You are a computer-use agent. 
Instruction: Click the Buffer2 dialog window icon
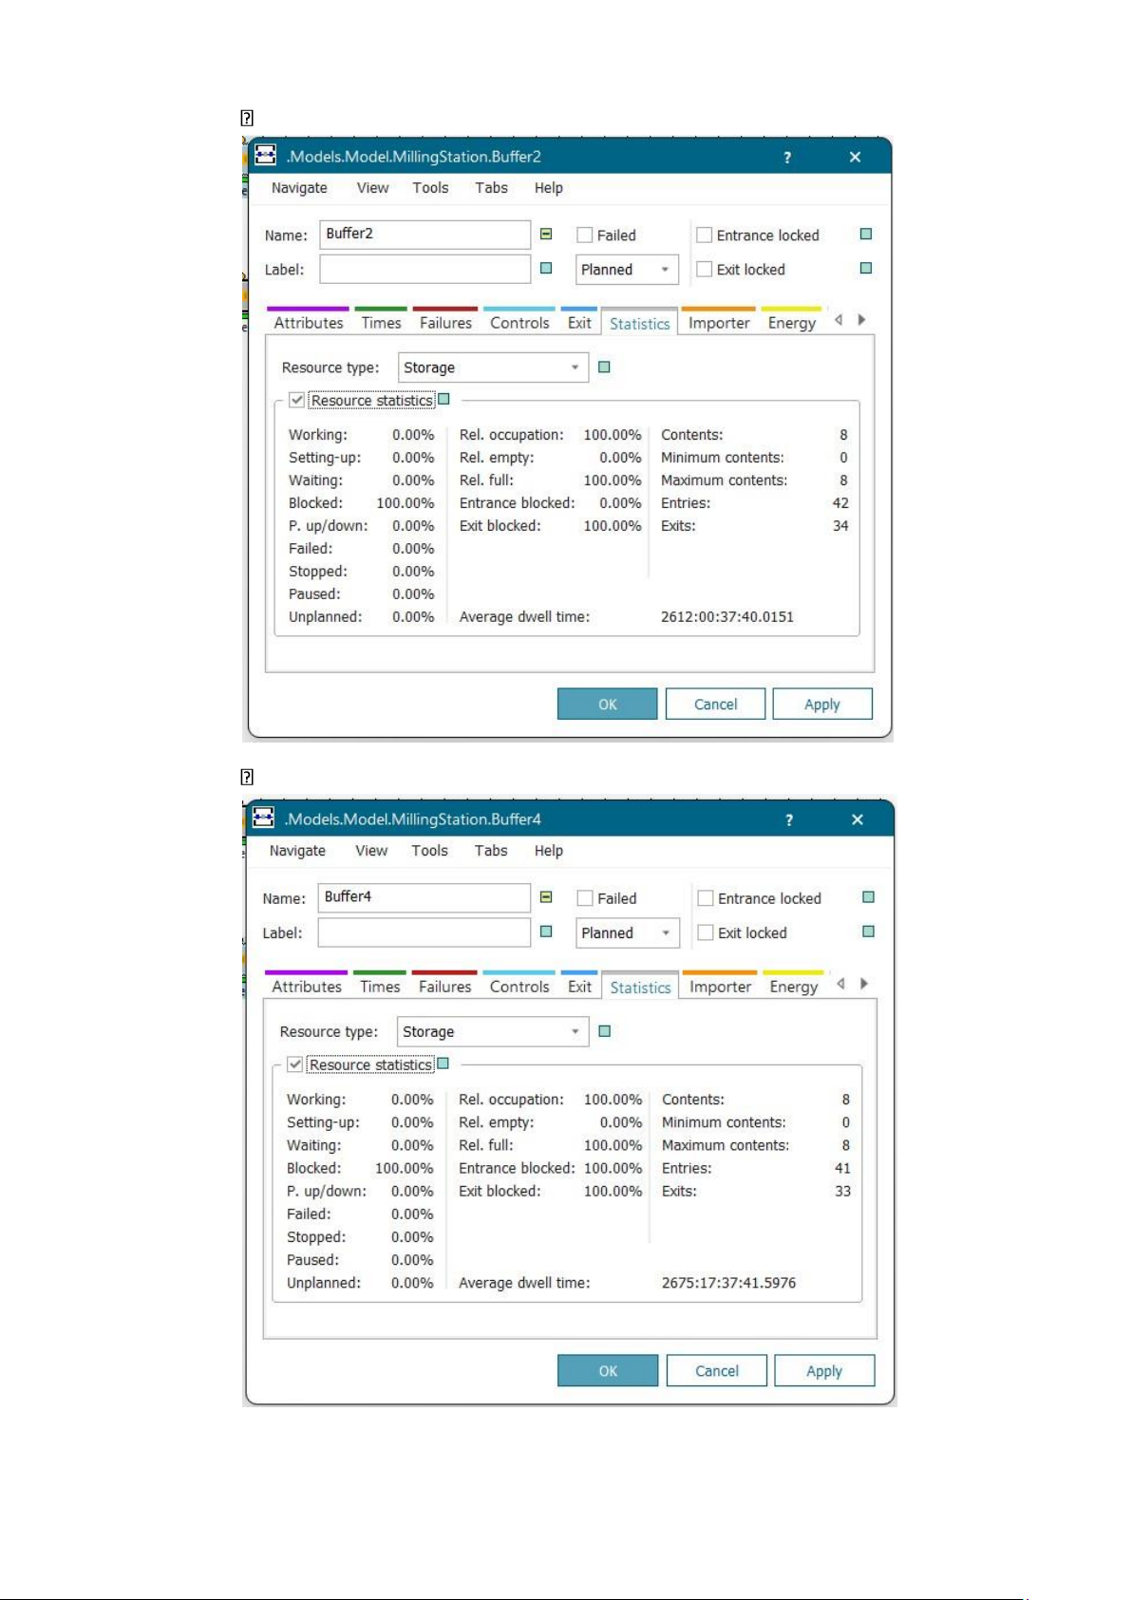(x=266, y=156)
